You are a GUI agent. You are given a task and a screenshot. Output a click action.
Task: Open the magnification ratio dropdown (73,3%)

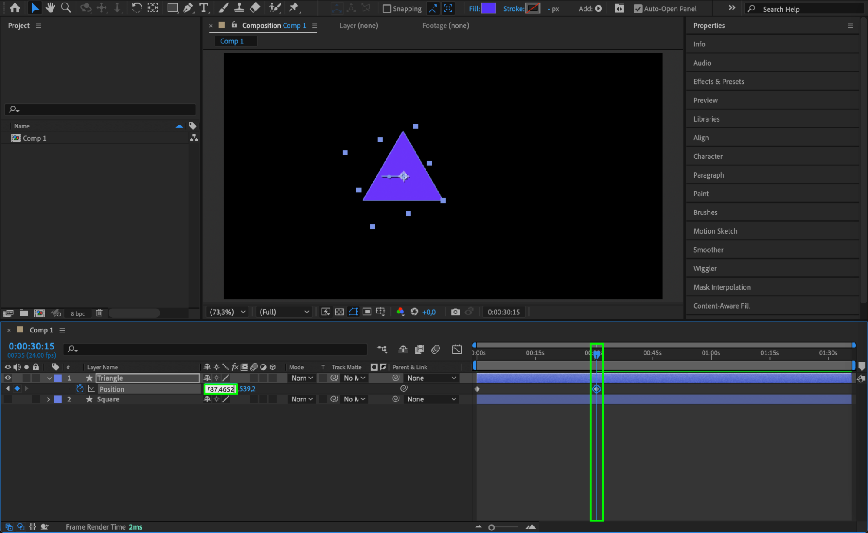pyautogui.click(x=228, y=312)
